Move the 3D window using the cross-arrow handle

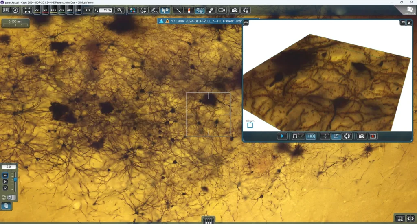pyautogui.click(x=246, y=23)
